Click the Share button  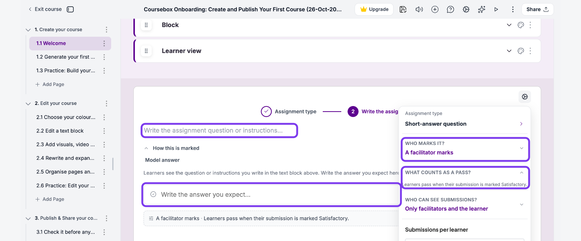[537, 9]
